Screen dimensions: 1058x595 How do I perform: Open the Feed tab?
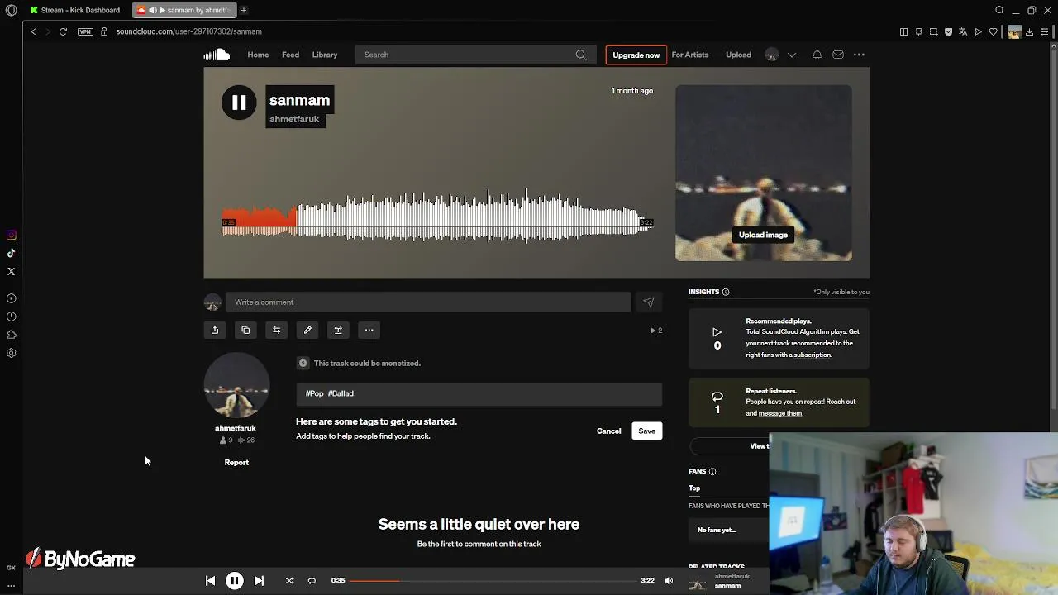(290, 55)
